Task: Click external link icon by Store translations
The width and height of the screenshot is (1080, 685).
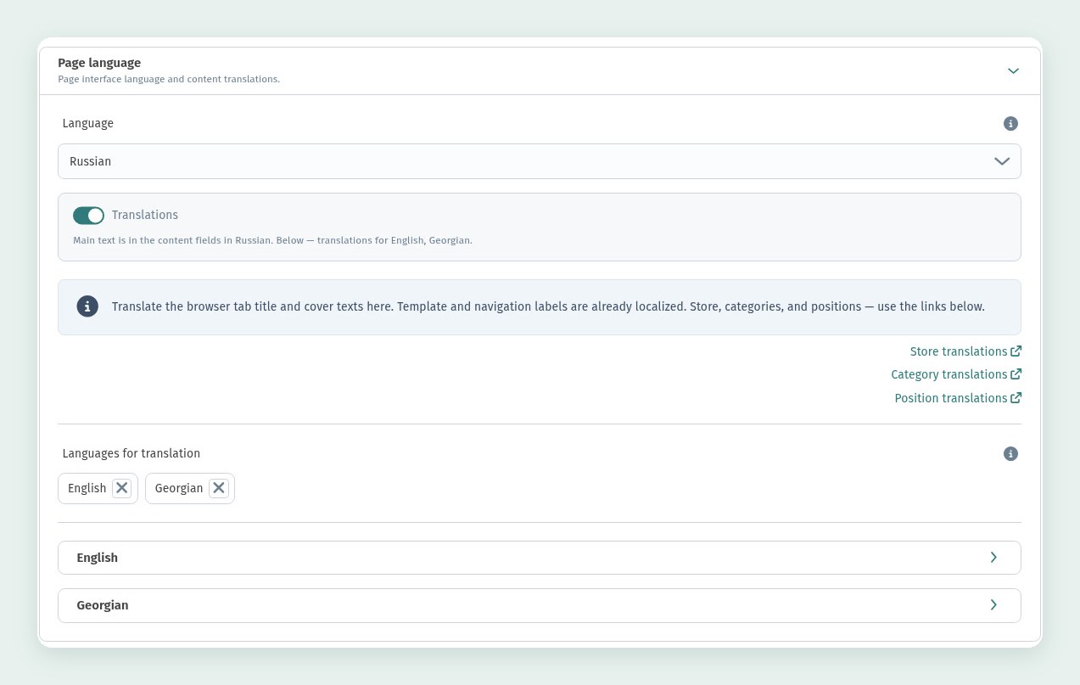Action: point(1016,351)
